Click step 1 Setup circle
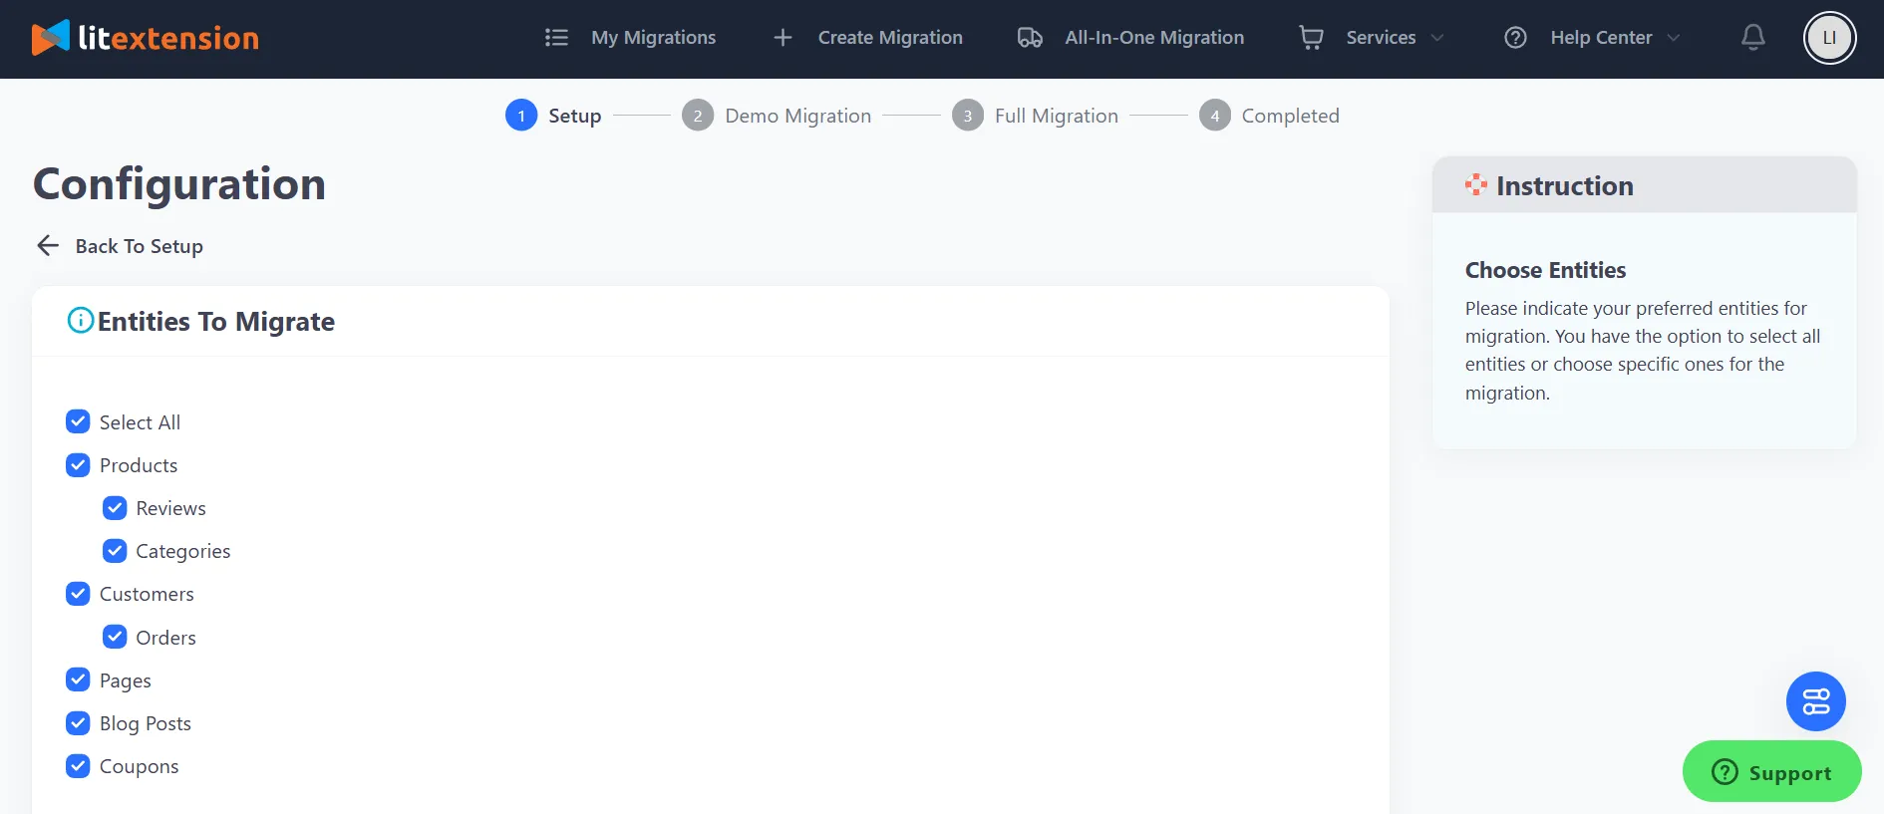 (520, 116)
